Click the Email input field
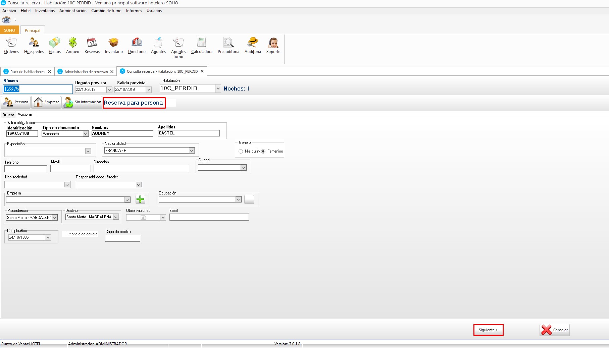This screenshot has height=348, width=609. [209, 217]
